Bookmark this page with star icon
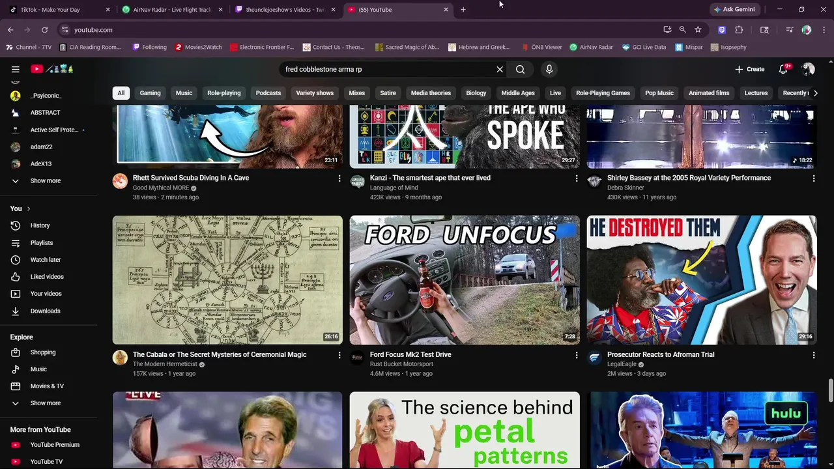The height and width of the screenshot is (469, 834). tap(698, 30)
